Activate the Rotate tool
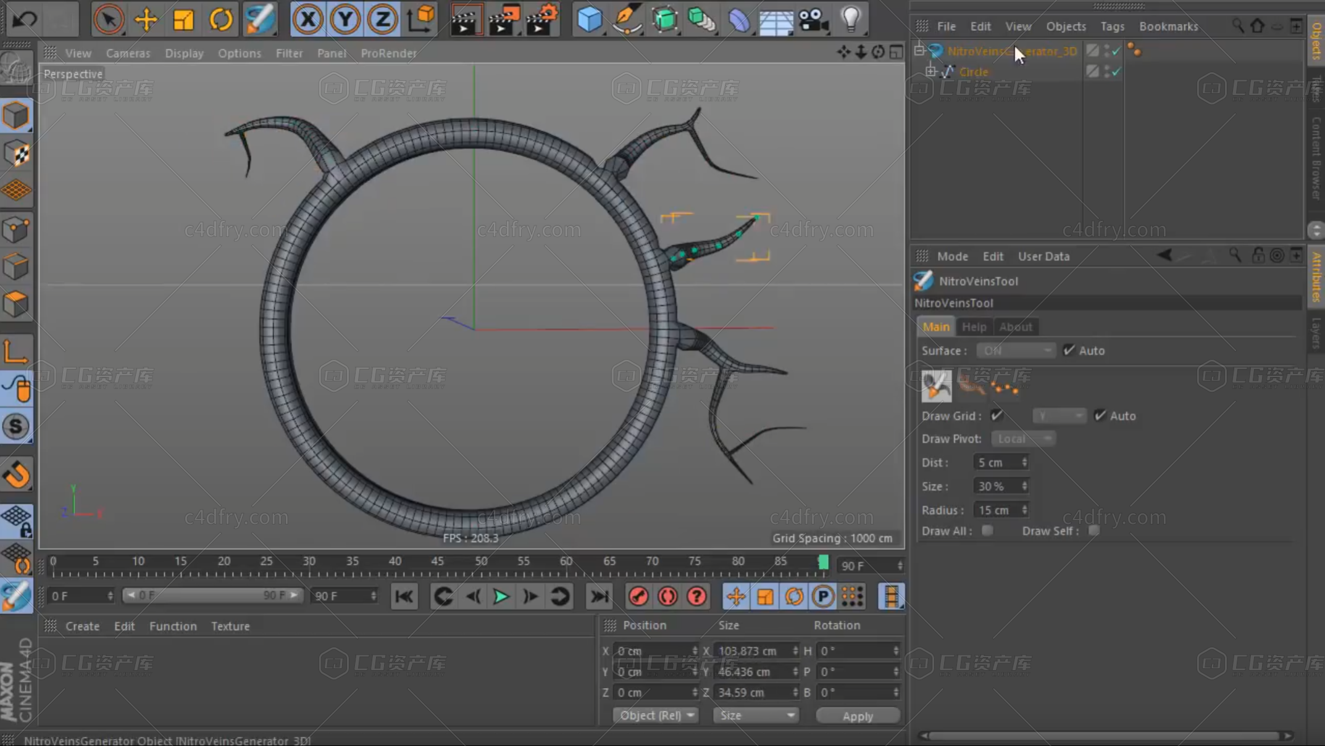Image resolution: width=1325 pixels, height=746 pixels. click(x=220, y=19)
